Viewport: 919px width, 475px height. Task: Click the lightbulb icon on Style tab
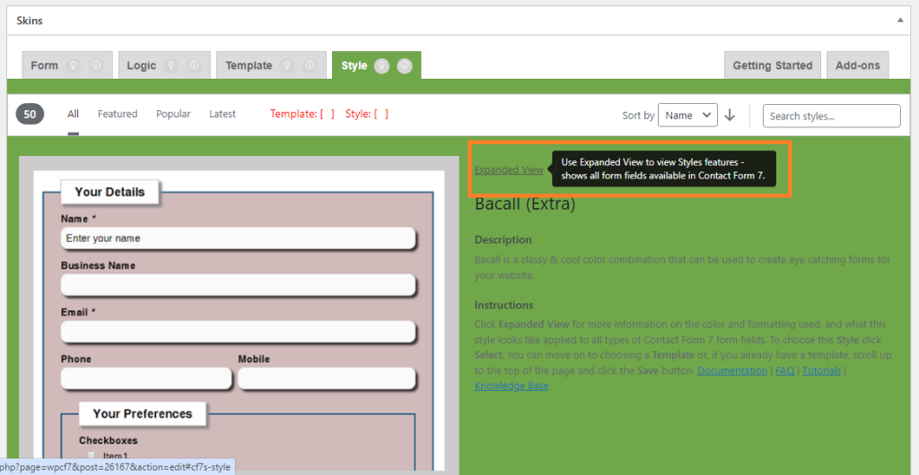pos(382,65)
